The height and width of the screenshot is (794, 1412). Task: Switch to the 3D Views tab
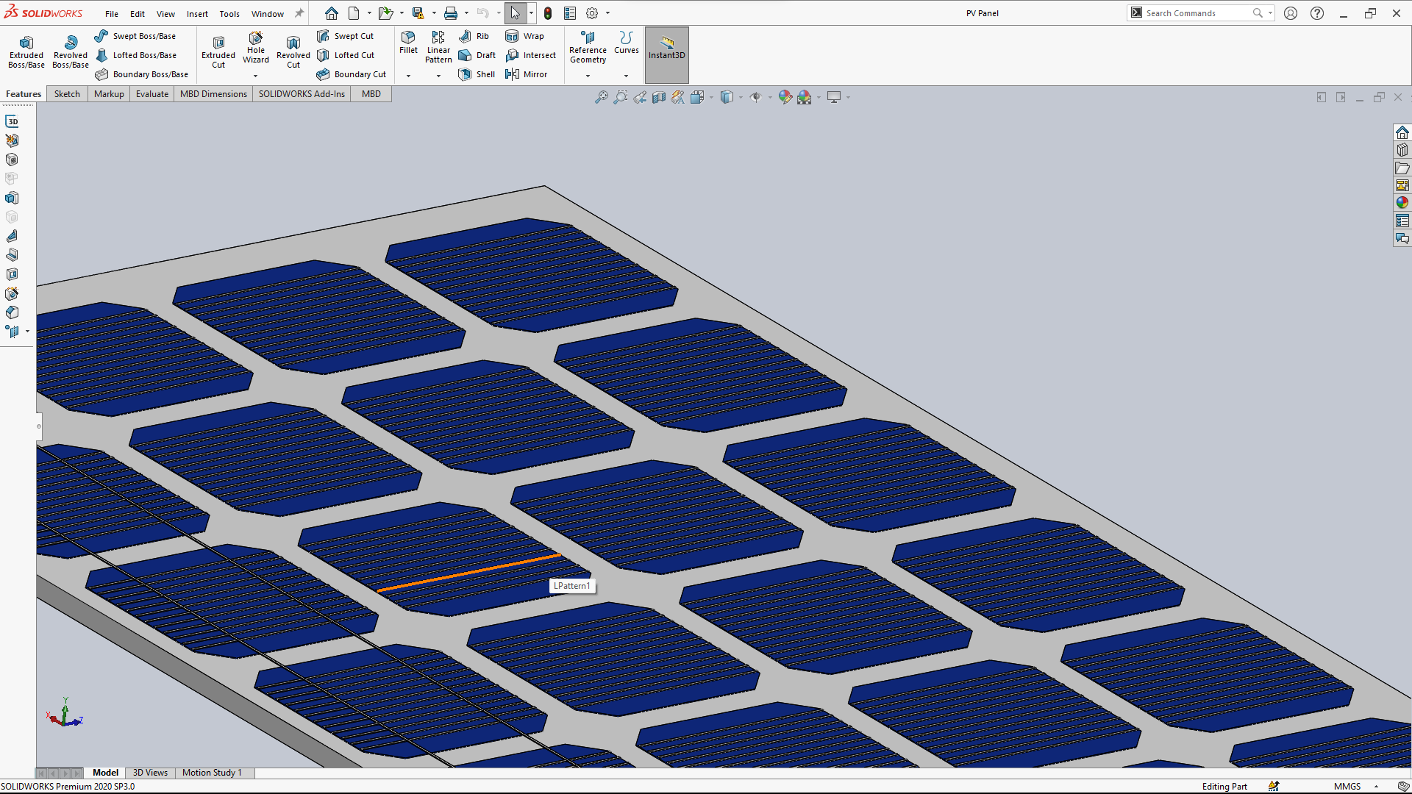[x=150, y=773]
